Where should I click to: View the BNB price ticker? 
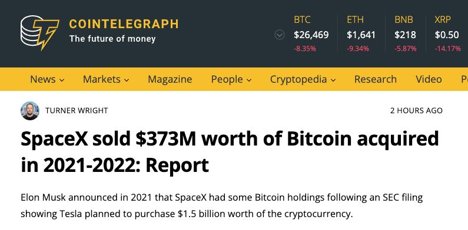click(x=405, y=34)
